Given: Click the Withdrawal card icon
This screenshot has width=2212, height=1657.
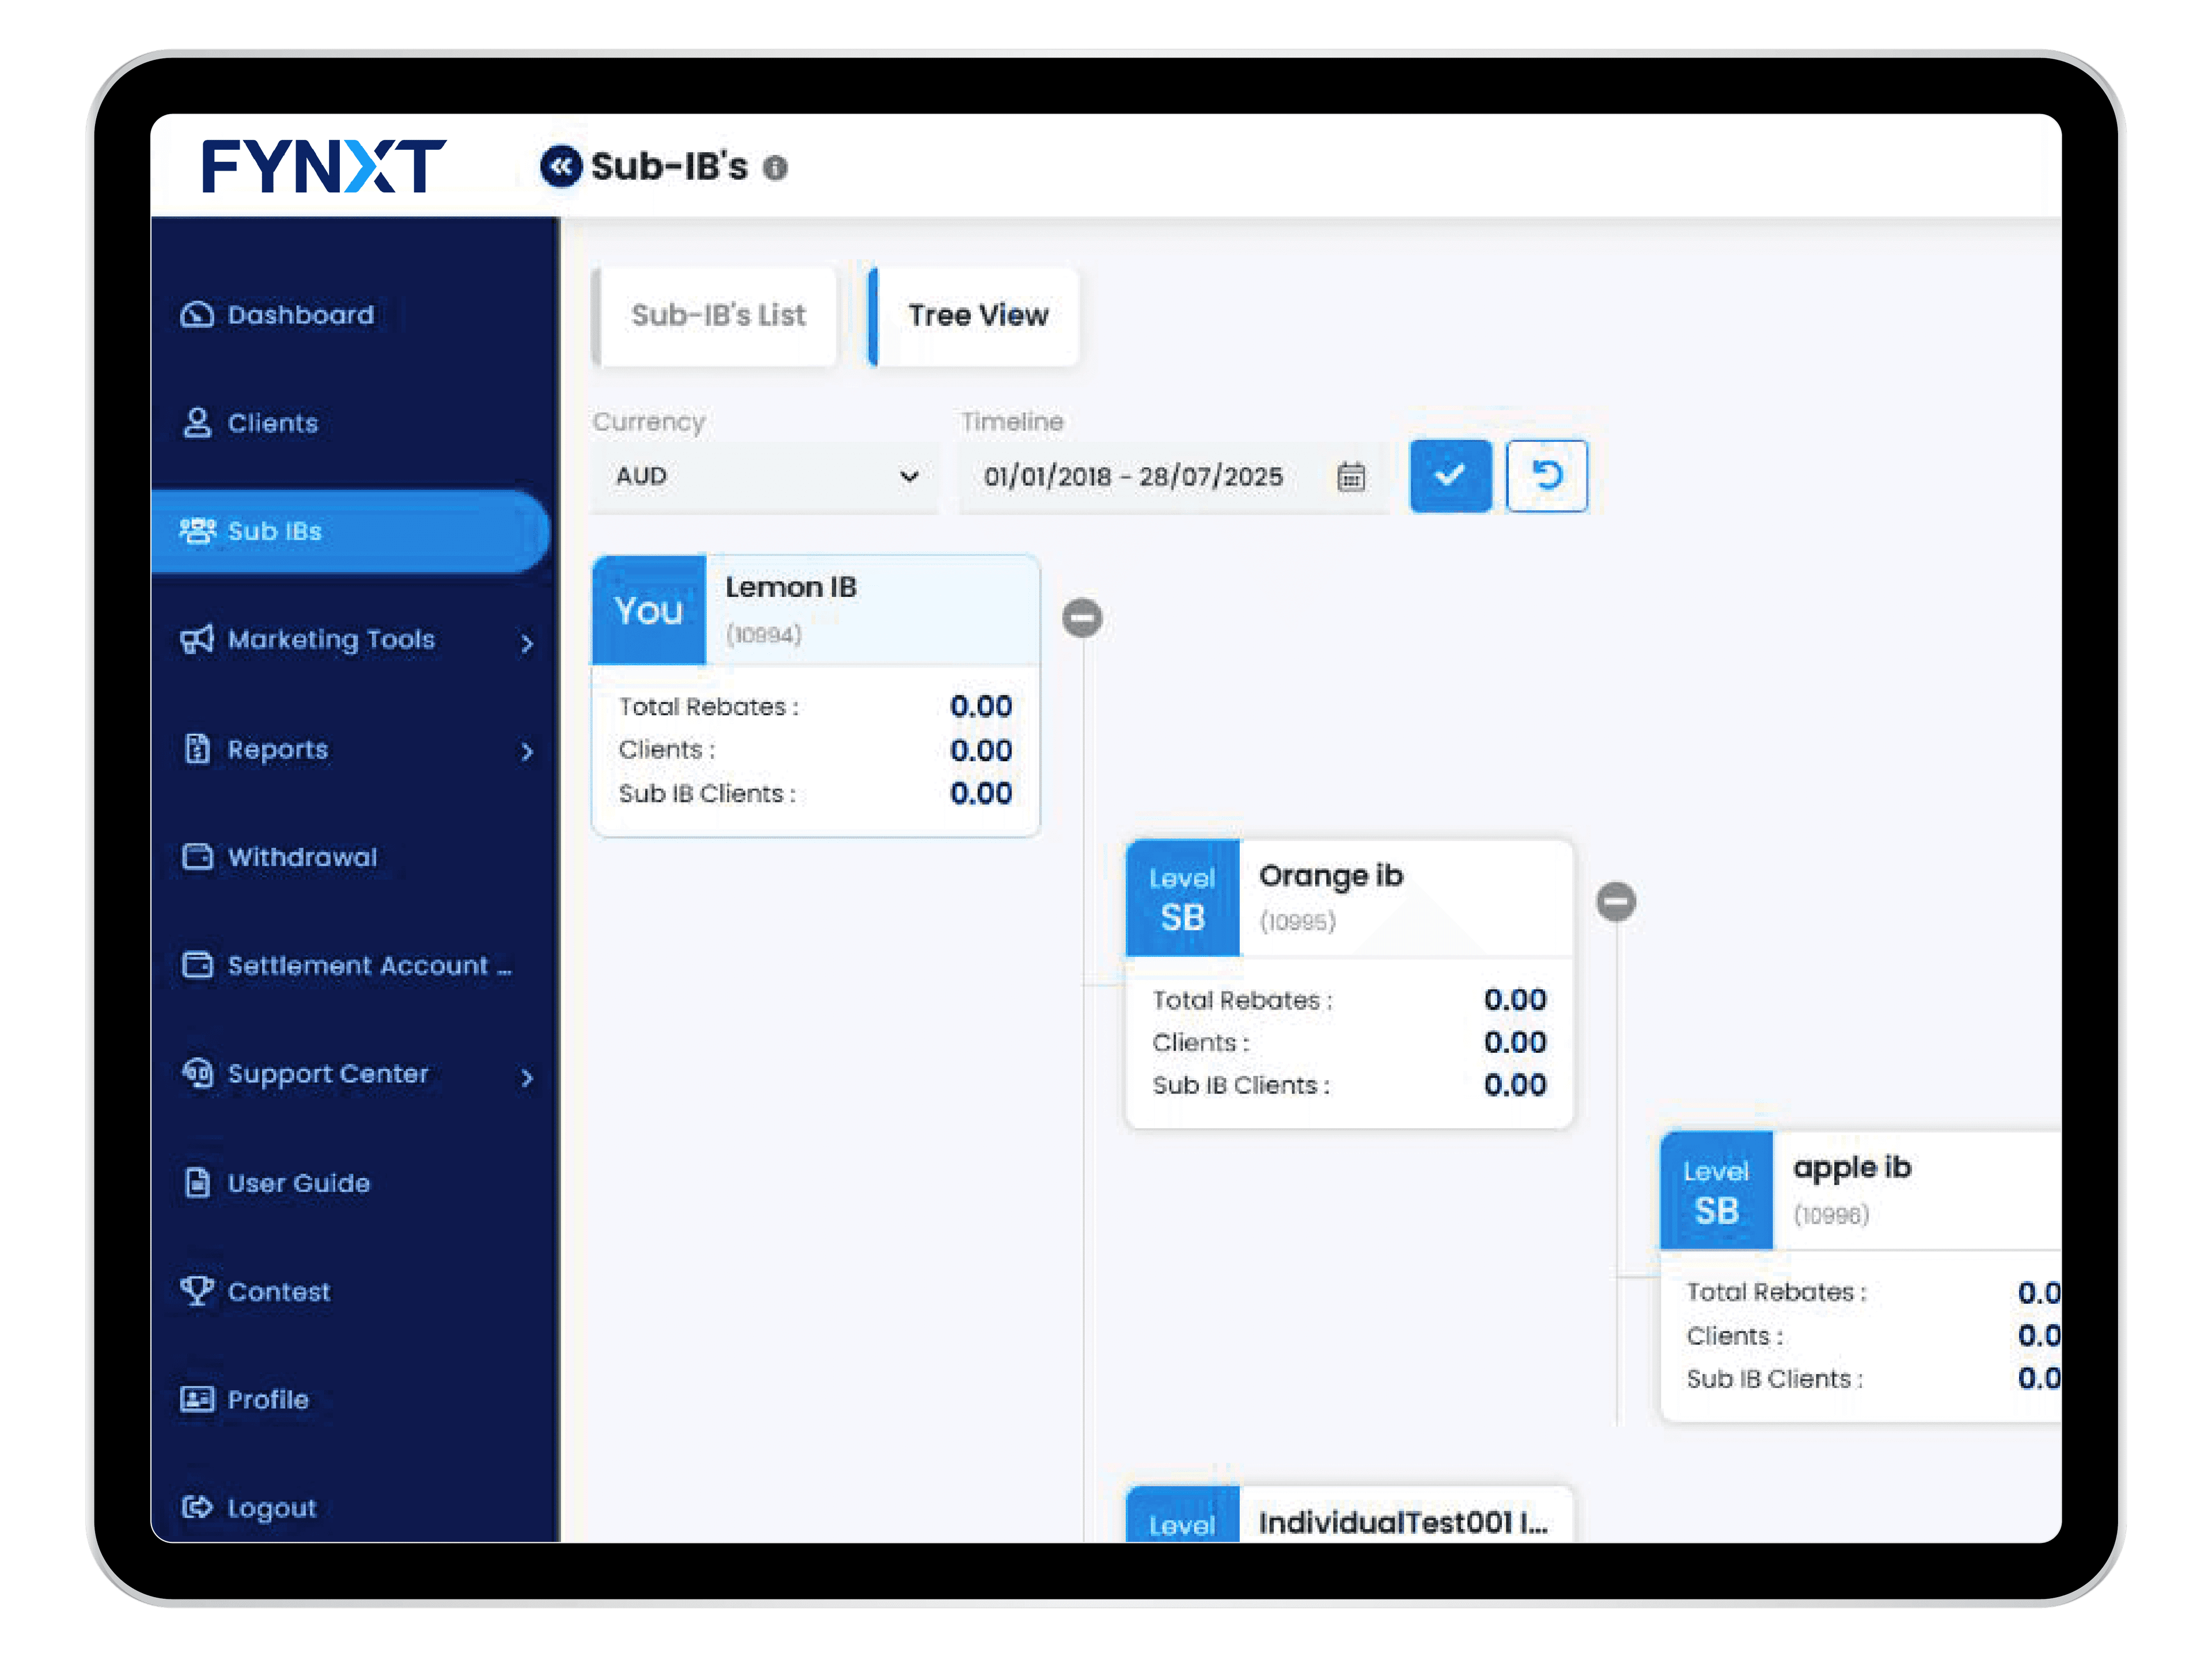Looking at the screenshot, I should click(x=198, y=857).
